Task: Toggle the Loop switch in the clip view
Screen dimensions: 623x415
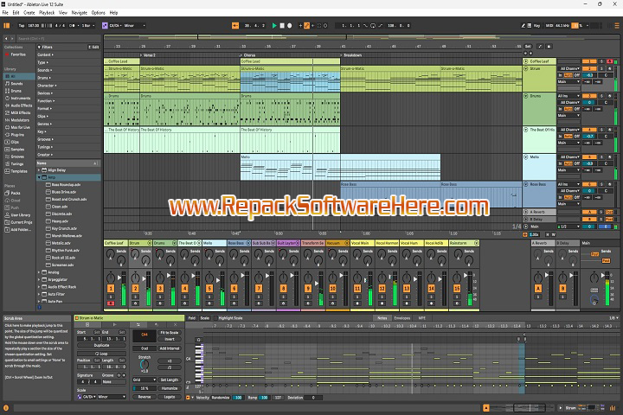Action: pos(101,354)
